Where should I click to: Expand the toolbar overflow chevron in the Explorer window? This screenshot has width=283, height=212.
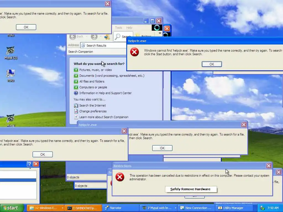[x=160, y=33]
